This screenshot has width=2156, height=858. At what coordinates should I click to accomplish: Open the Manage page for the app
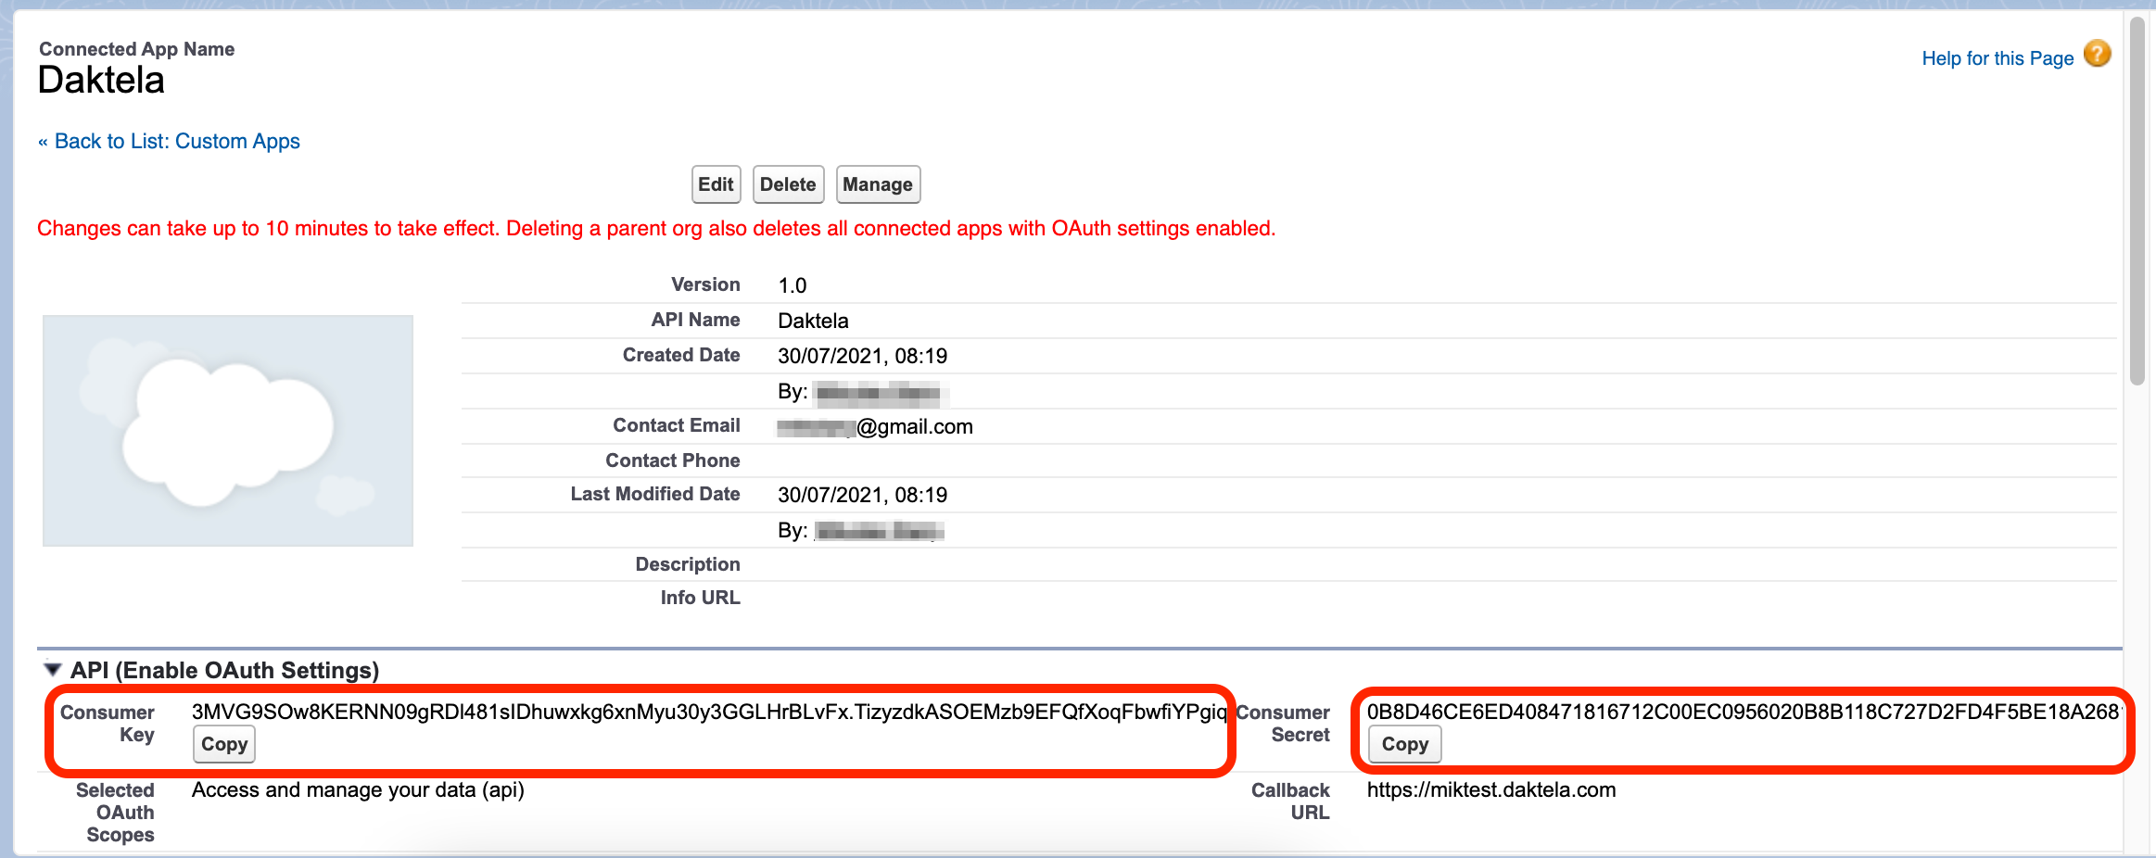877,183
